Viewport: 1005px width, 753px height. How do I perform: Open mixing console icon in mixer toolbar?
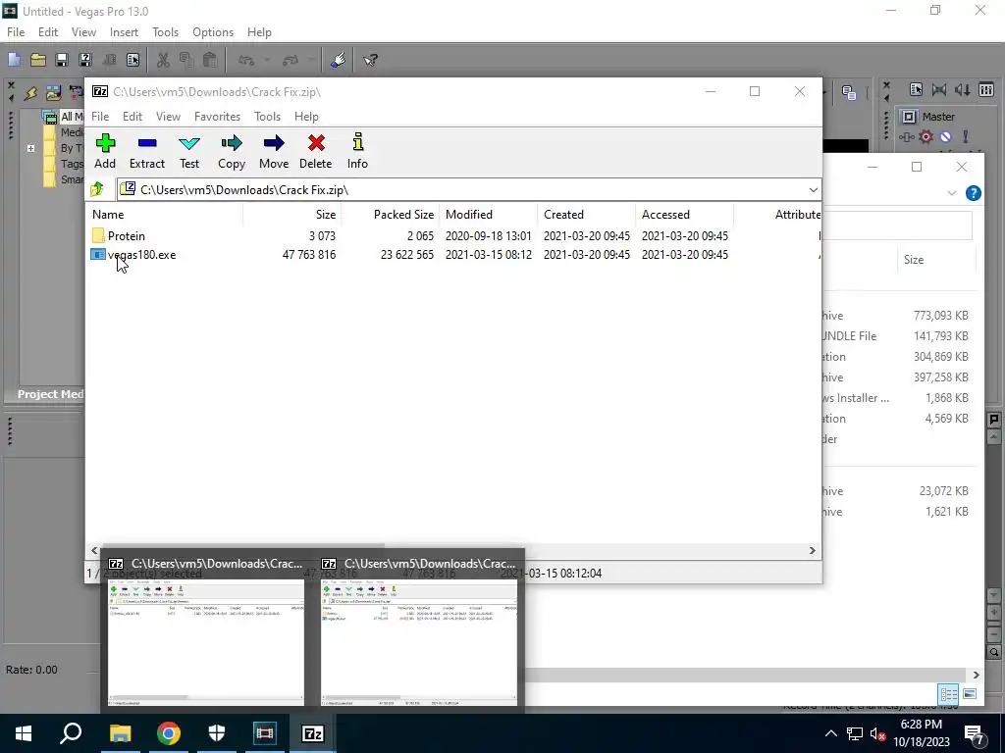[x=986, y=90]
